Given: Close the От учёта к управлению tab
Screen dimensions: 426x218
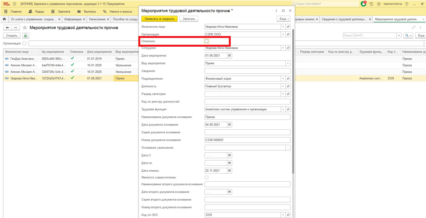Looking at the screenshot, I should pyautogui.click(x=59, y=19).
